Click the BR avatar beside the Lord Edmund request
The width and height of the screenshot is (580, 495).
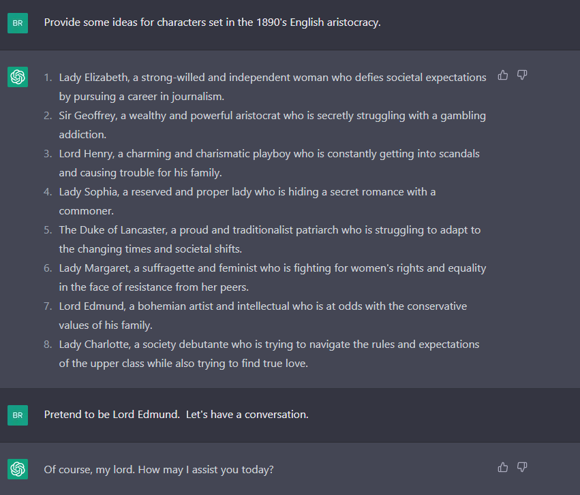[x=17, y=415]
